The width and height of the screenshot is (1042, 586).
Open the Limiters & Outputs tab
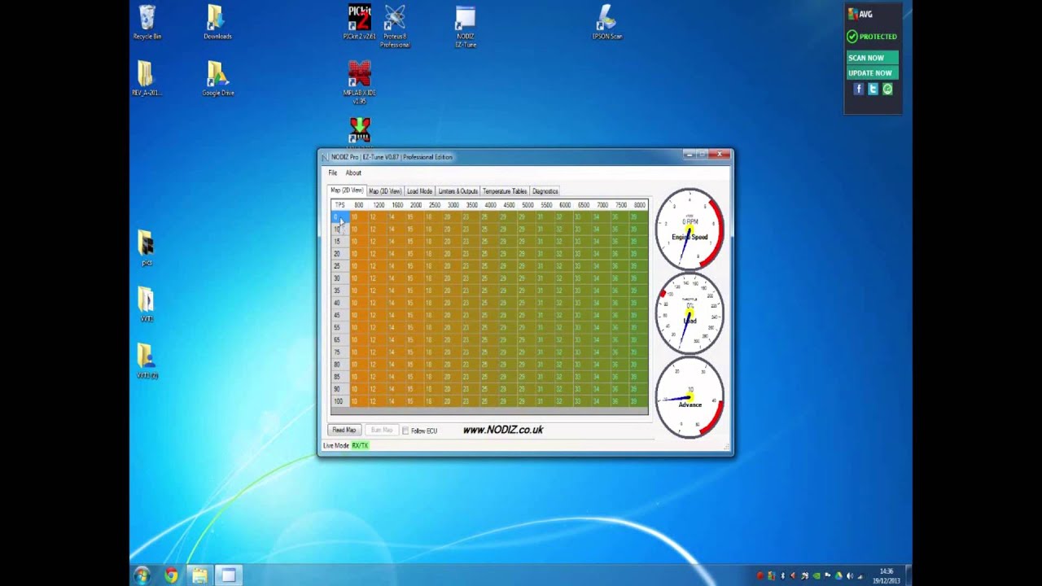point(458,191)
